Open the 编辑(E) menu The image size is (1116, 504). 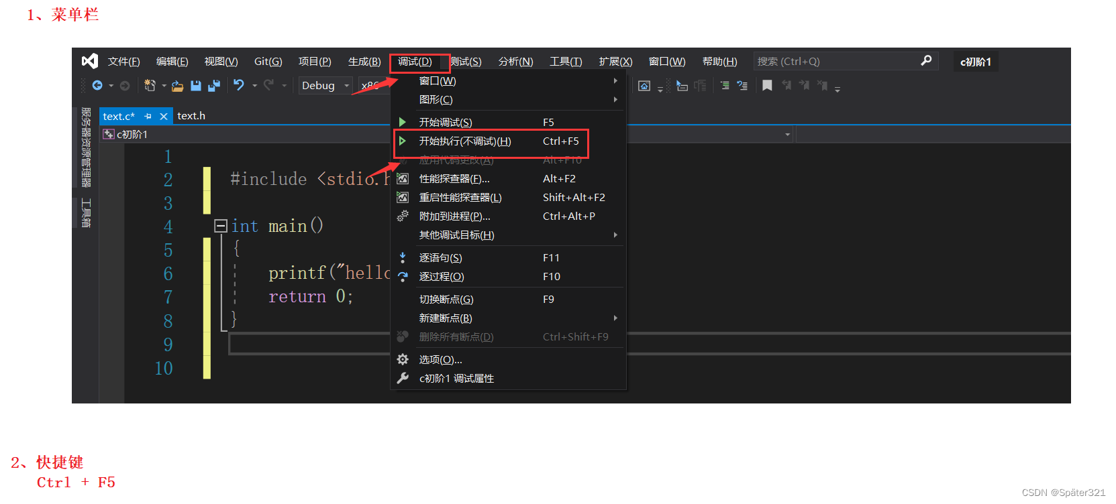click(x=172, y=61)
